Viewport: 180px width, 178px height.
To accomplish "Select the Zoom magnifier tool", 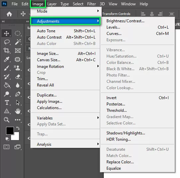I will [6, 120].
